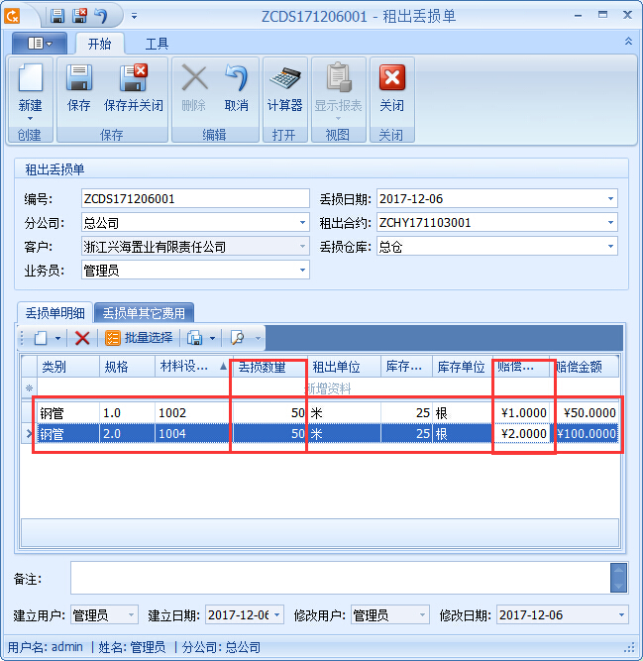Screen dimensions: 643x661
Task: Open the application menu button
Action: 40,43
